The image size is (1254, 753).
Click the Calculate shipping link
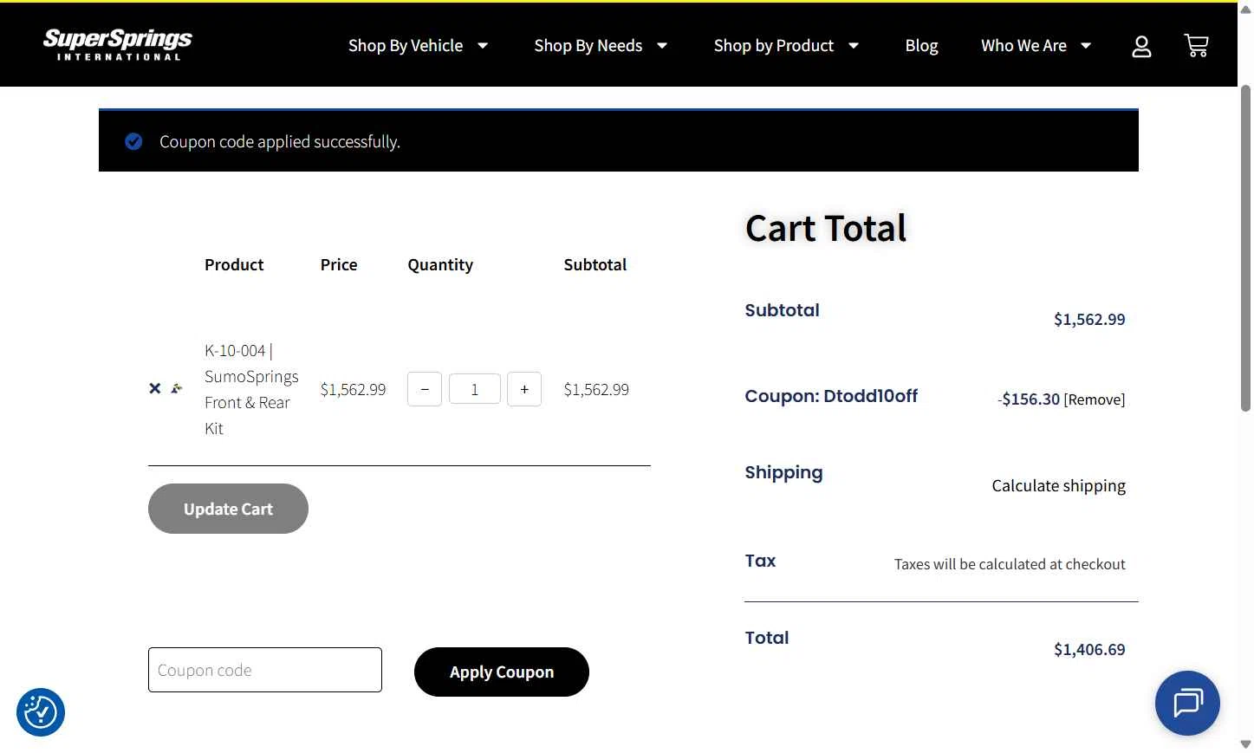tap(1059, 485)
